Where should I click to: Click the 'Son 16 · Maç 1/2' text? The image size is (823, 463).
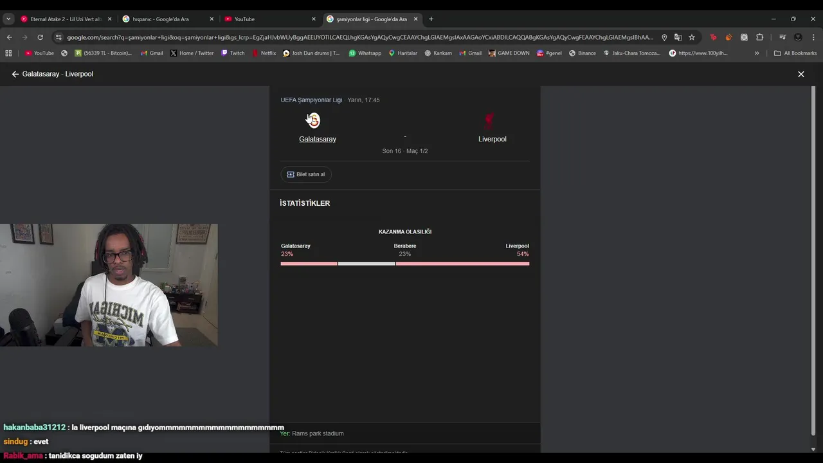point(405,151)
